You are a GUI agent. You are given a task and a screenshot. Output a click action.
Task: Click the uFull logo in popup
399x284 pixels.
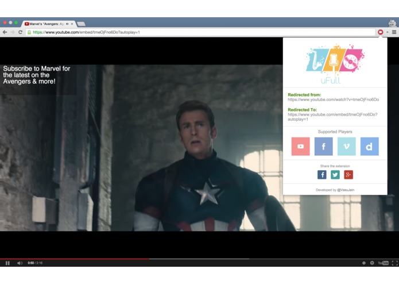click(x=335, y=64)
